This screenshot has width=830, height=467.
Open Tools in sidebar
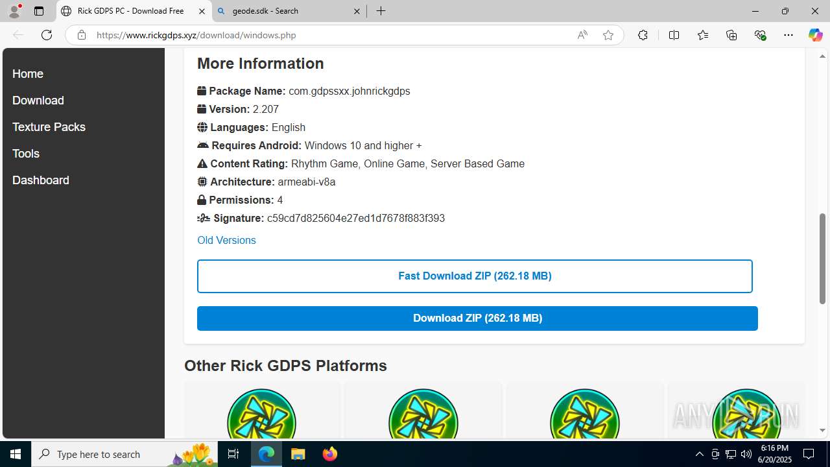coord(26,154)
